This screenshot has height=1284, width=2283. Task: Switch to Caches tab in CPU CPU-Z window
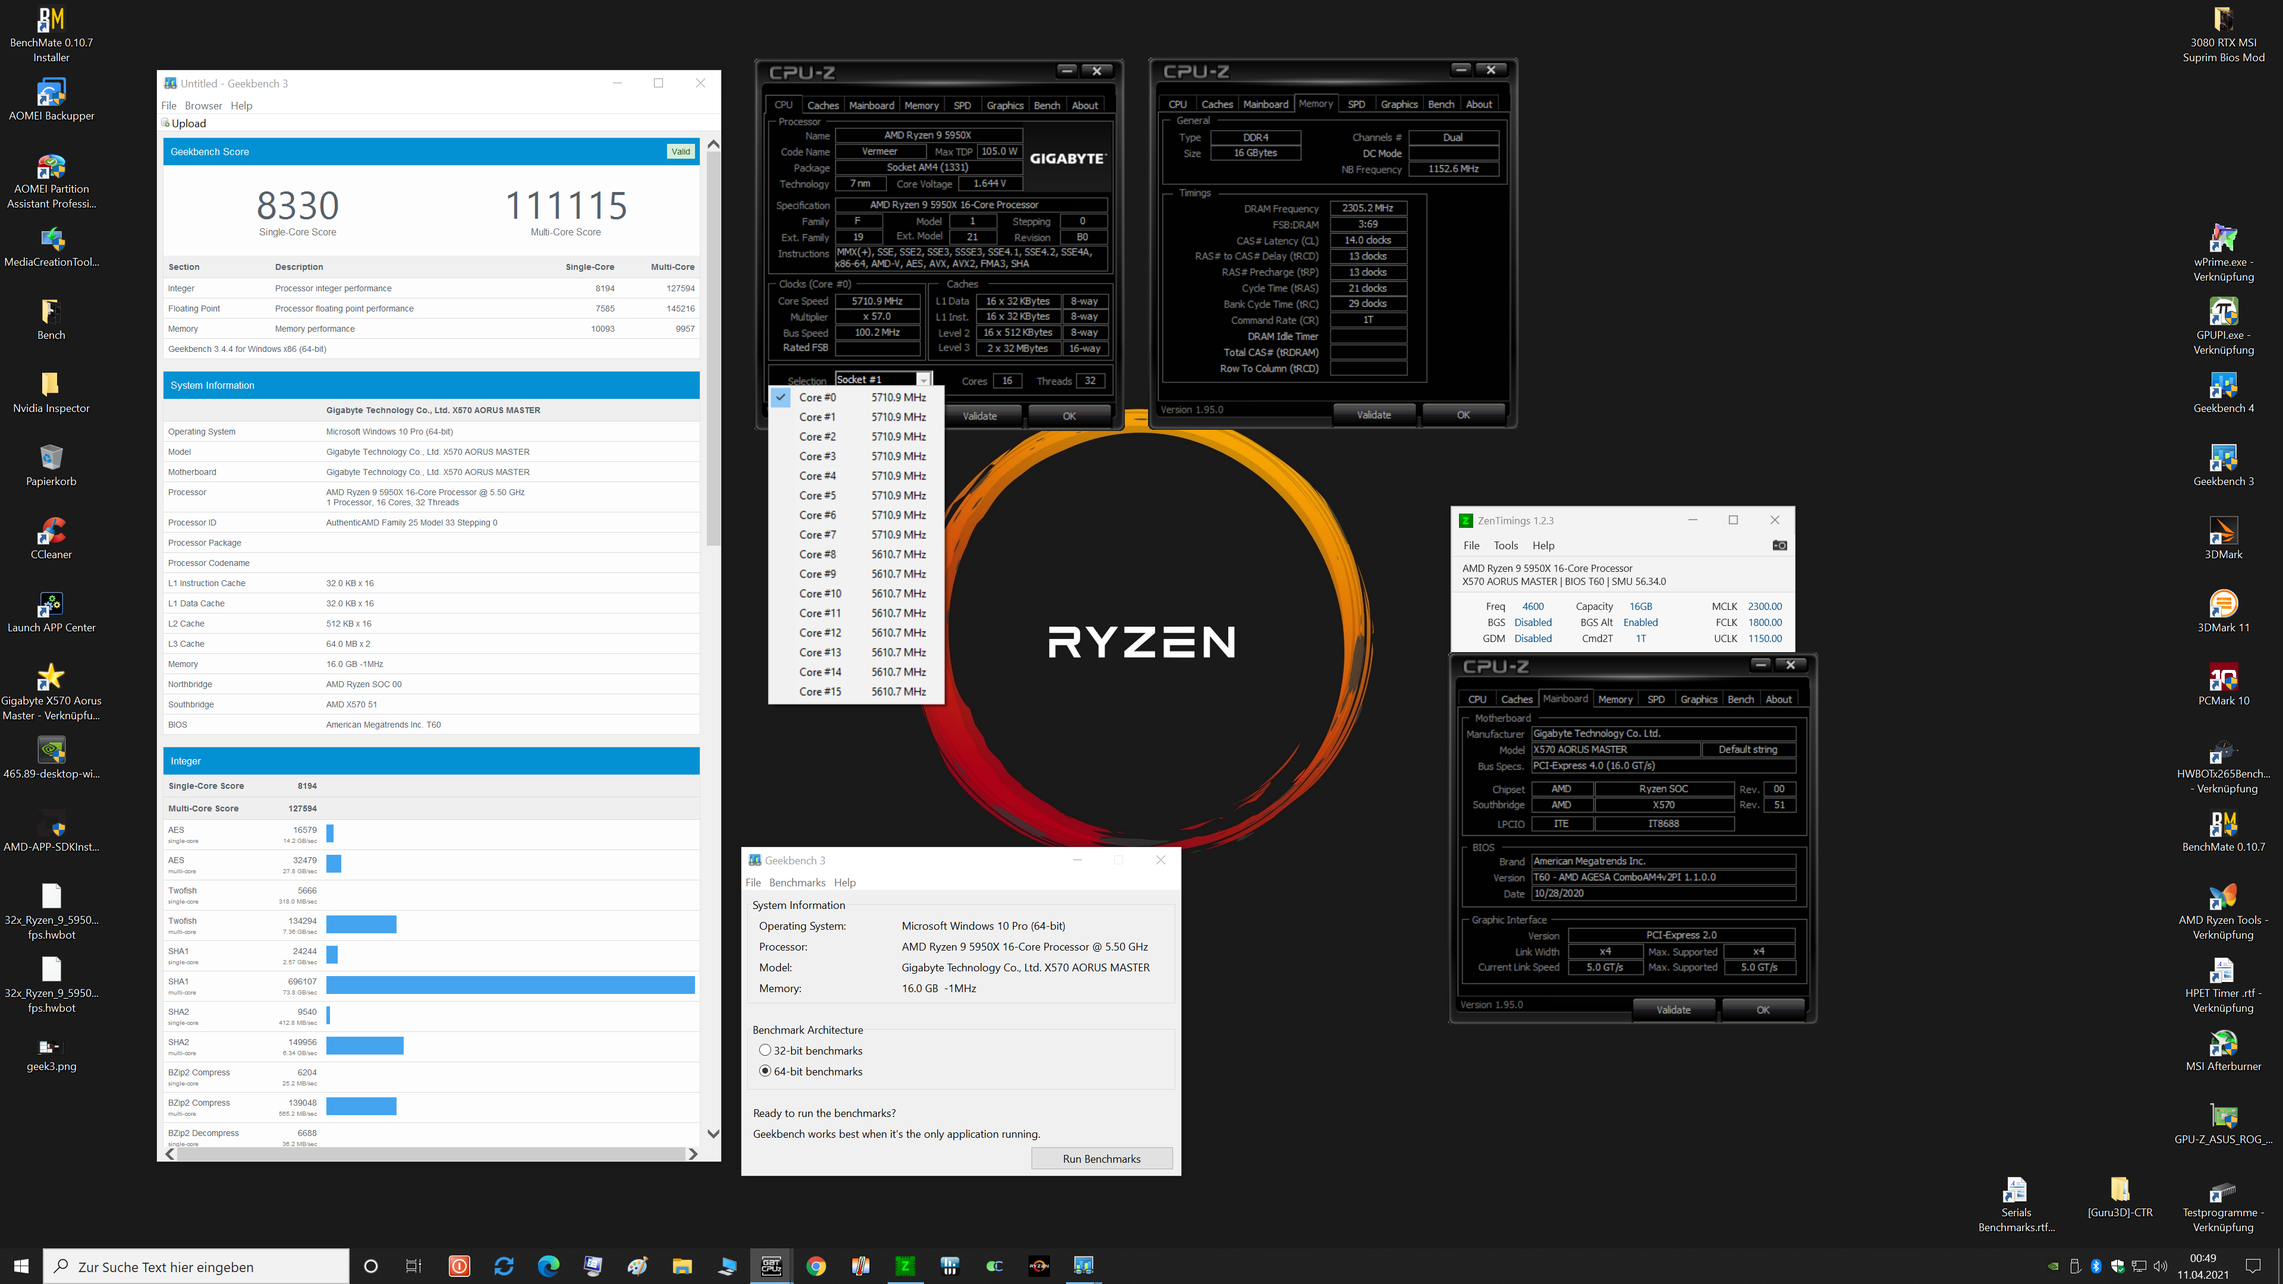(822, 105)
